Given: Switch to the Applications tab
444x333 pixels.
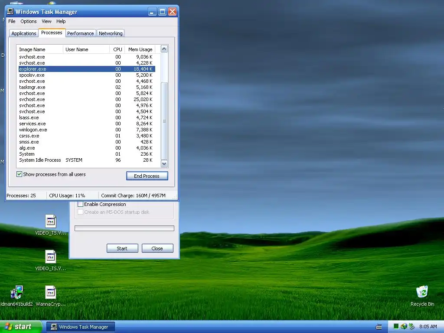Looking at the screenshot, I should 24,33.
